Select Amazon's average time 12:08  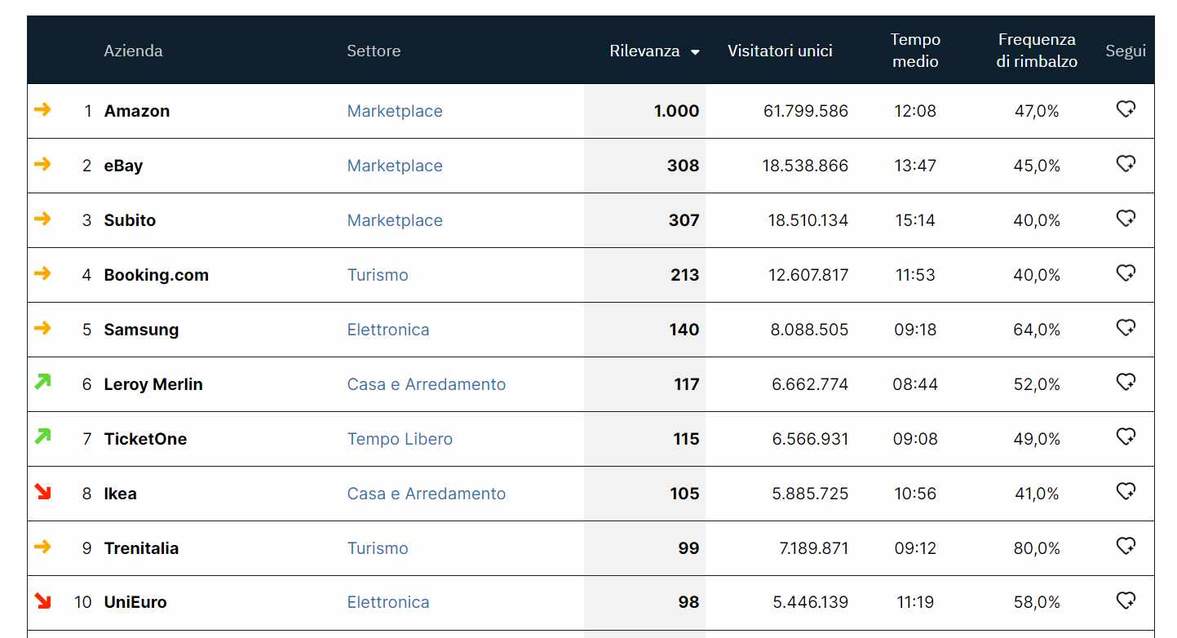pyautogui.click(x=915, y=111)
